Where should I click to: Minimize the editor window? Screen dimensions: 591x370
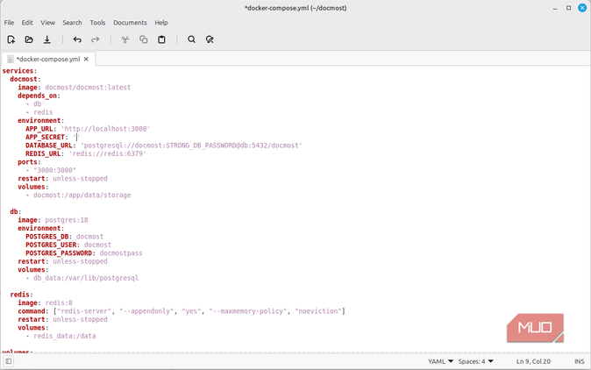coord(555,8)
